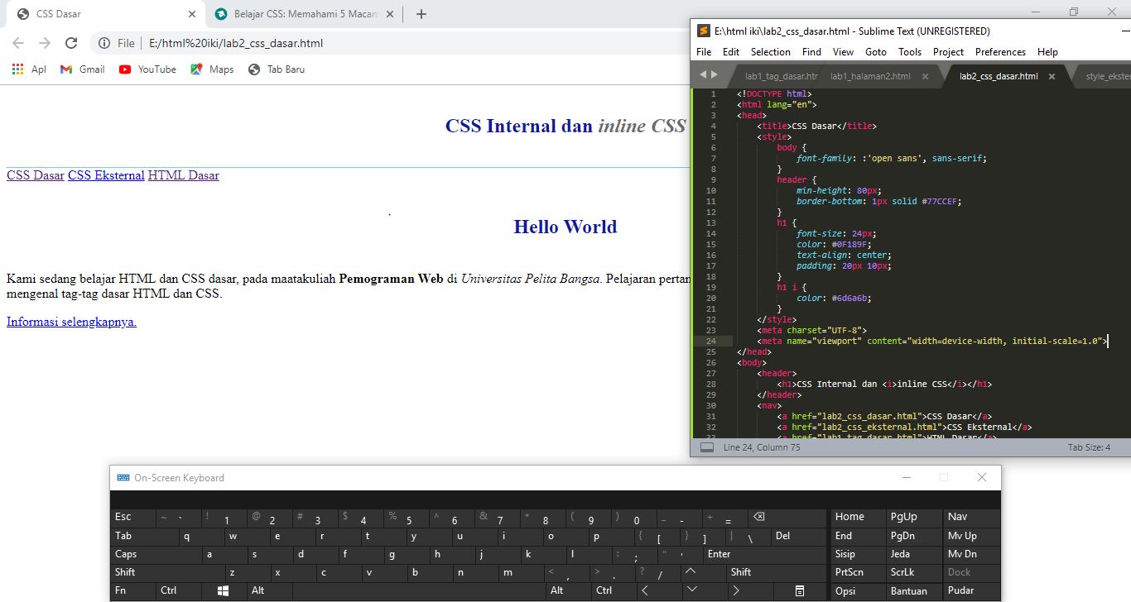Open the Tab Size: 4 selector

pyautogui.click(x=1090, y=447)
